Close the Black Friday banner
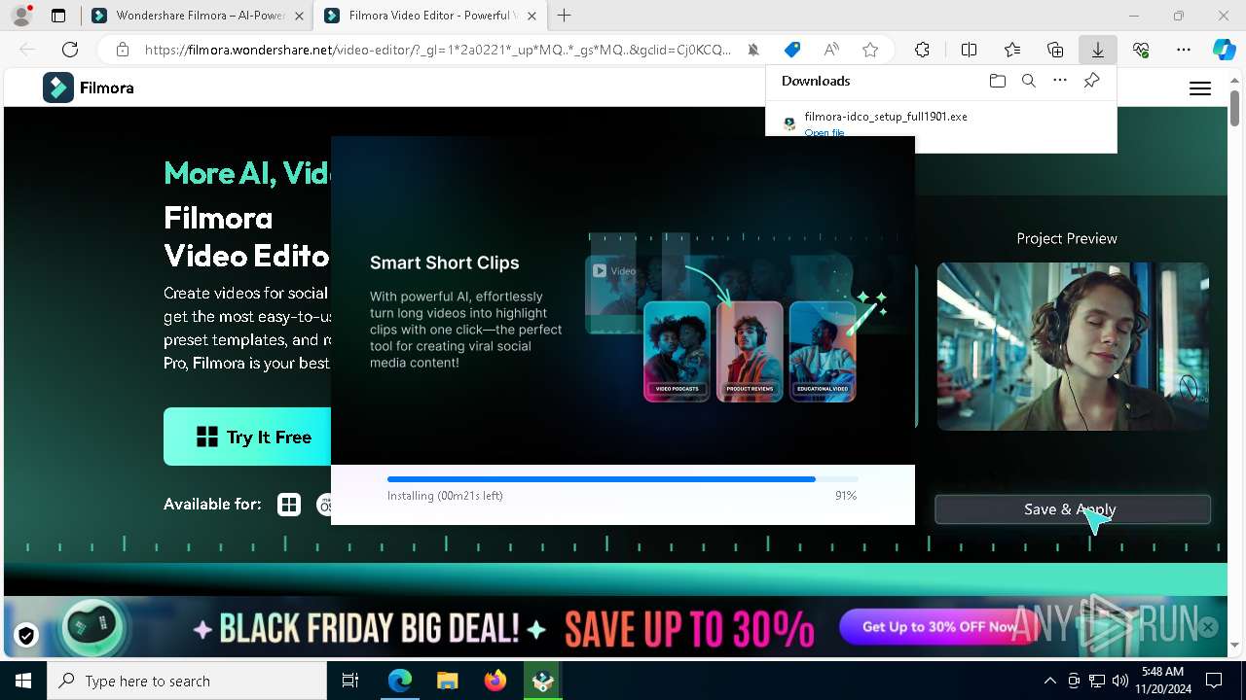The width and height of the screenshot is (1246, 700). click(x=1208, y=627)
